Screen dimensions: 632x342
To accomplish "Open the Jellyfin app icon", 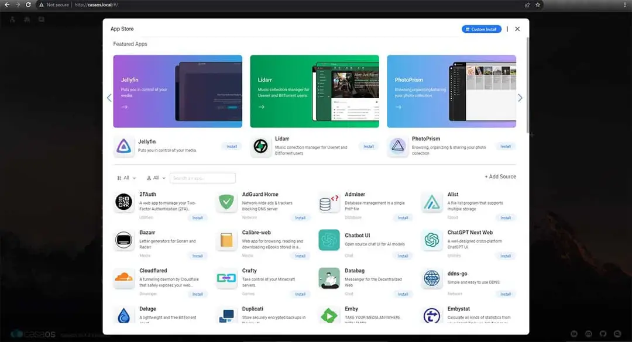I will point(123,146).
